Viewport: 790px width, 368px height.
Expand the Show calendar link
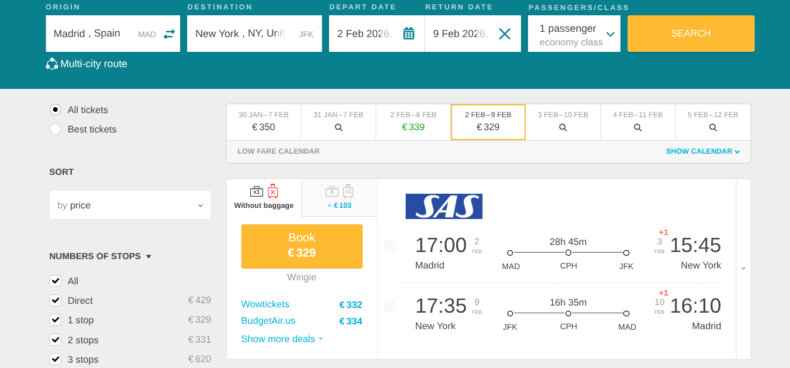[702, 151]
